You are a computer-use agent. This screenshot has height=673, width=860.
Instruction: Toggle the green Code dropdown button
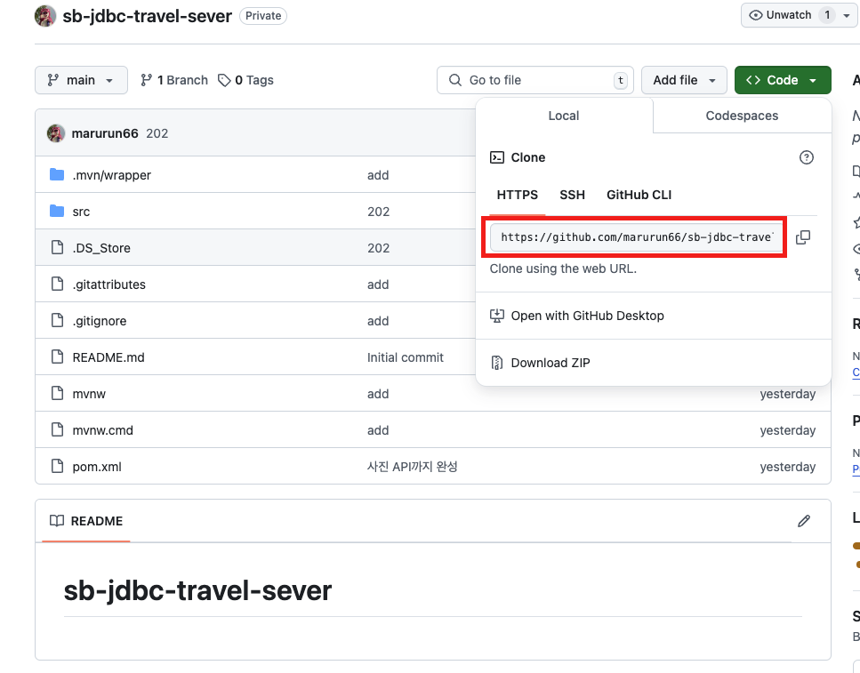[783, 80]
